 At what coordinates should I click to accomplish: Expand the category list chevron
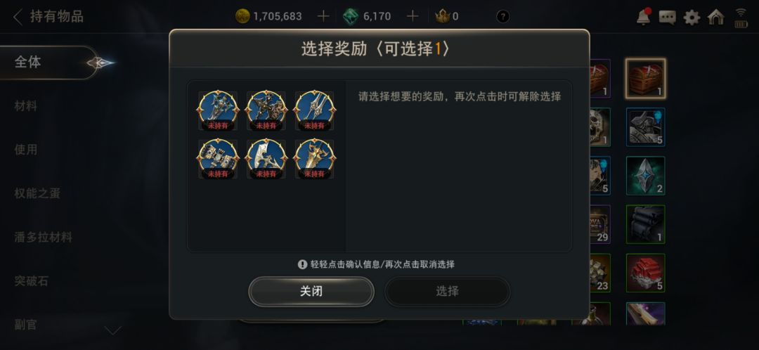(x=113, y=330)
